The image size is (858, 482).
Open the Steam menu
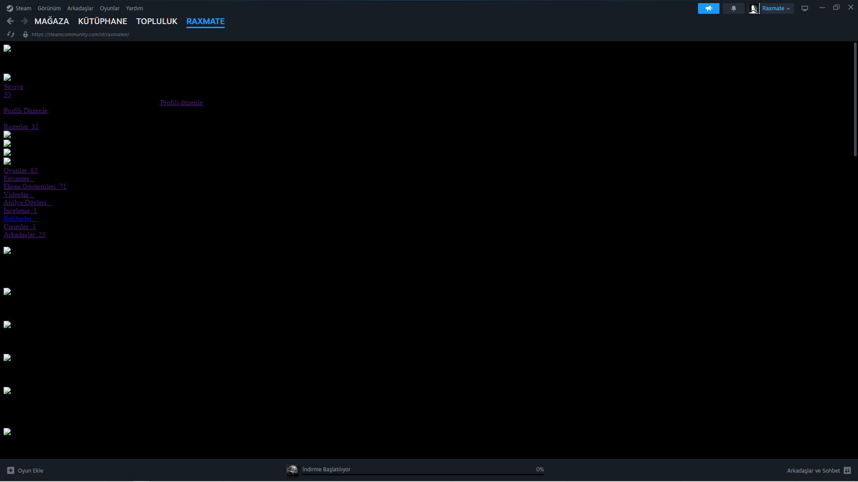(19, 8)
